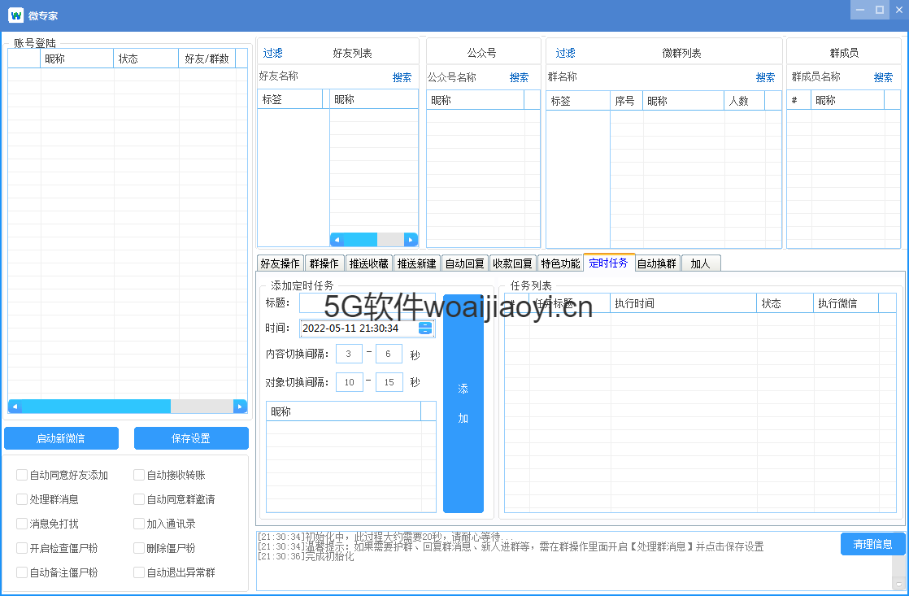This screenshot has width=909, height=596.
Task: Check the 消息免打扰 option
Action: click(22, 524)
